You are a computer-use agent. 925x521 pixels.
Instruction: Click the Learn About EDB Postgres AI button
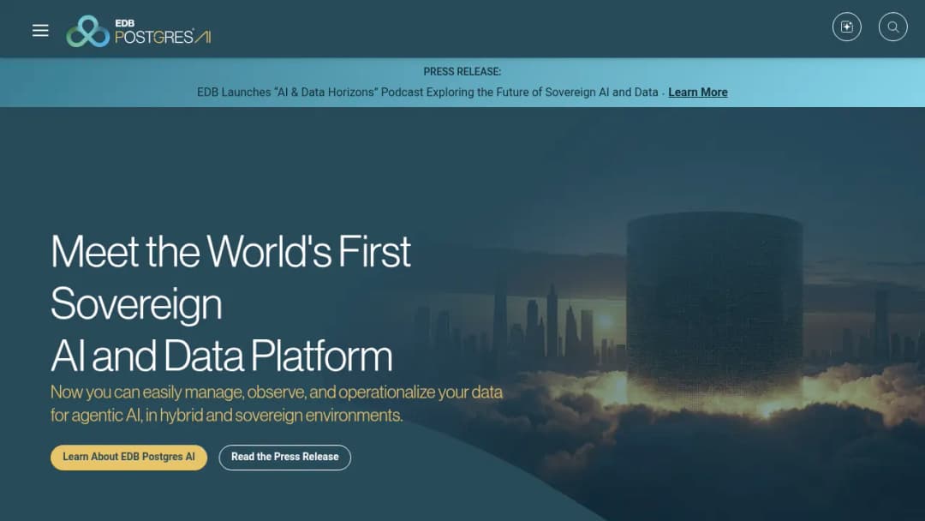click(x=128, y=458)
